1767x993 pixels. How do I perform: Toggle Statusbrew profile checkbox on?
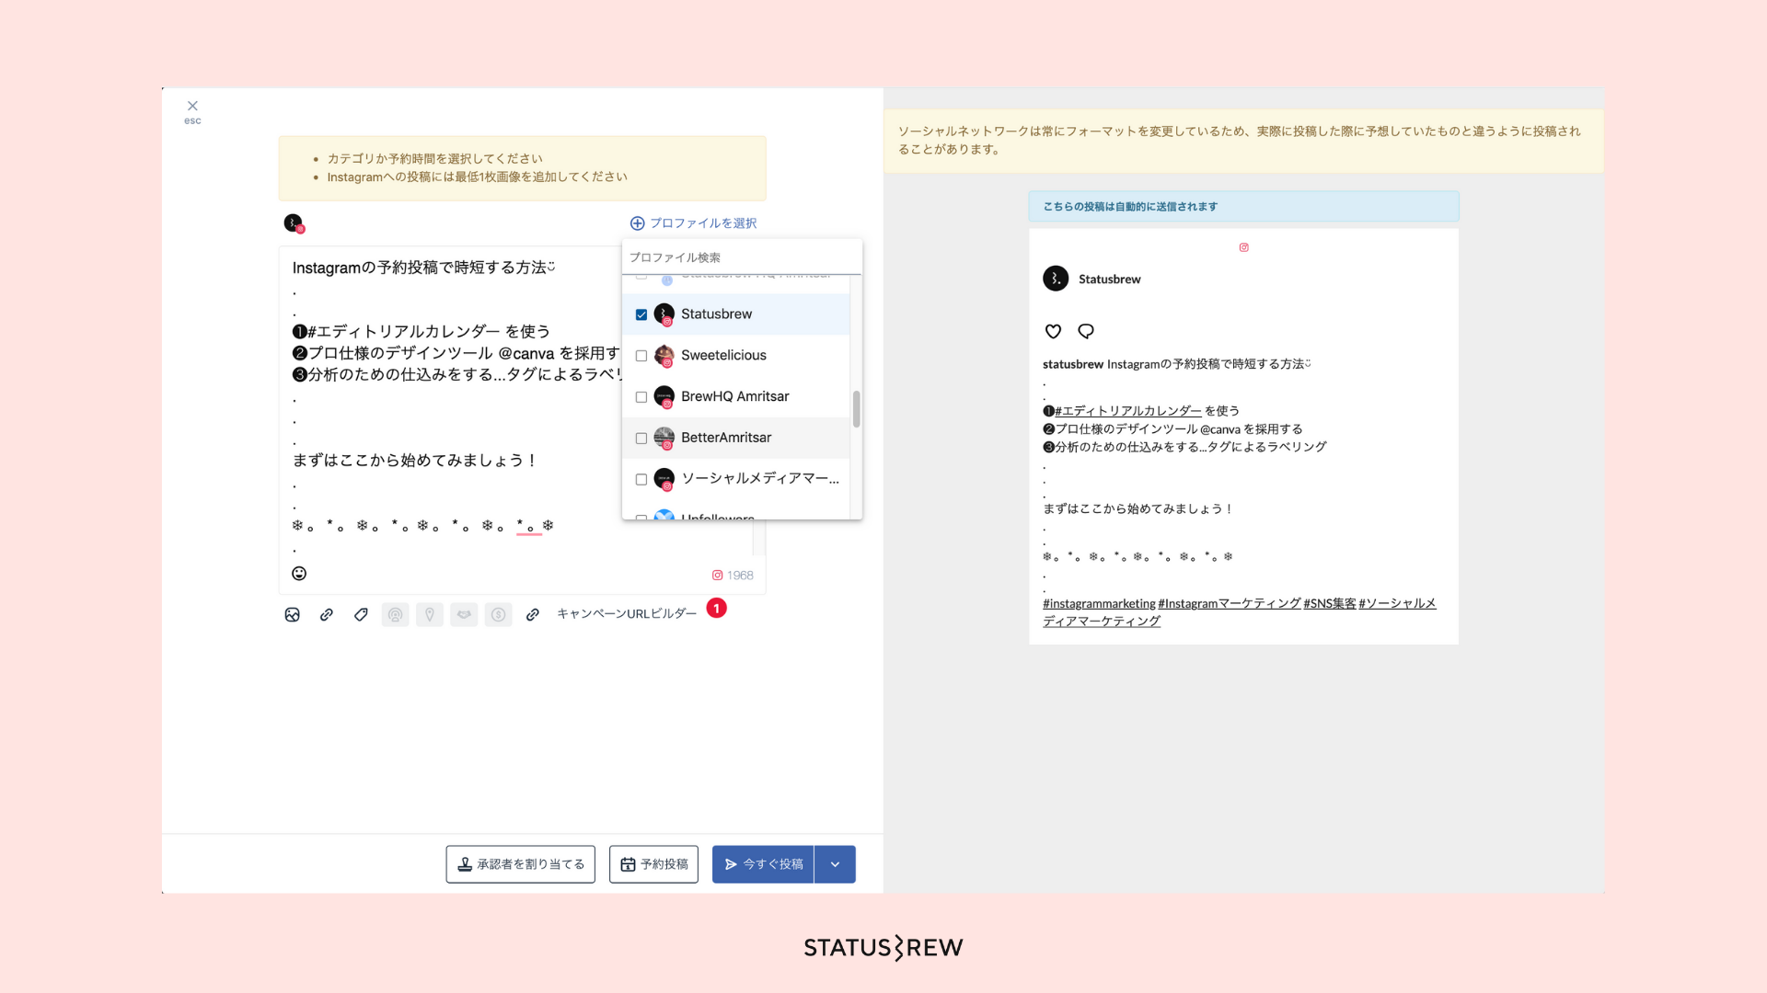641,314
